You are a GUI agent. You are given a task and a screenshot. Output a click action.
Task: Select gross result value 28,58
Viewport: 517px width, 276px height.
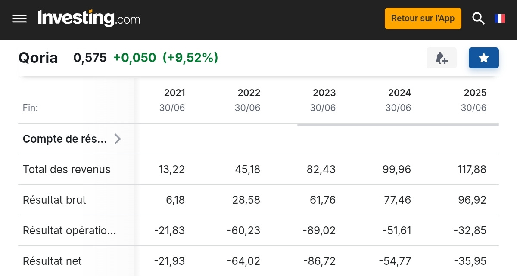click(246, 200)
